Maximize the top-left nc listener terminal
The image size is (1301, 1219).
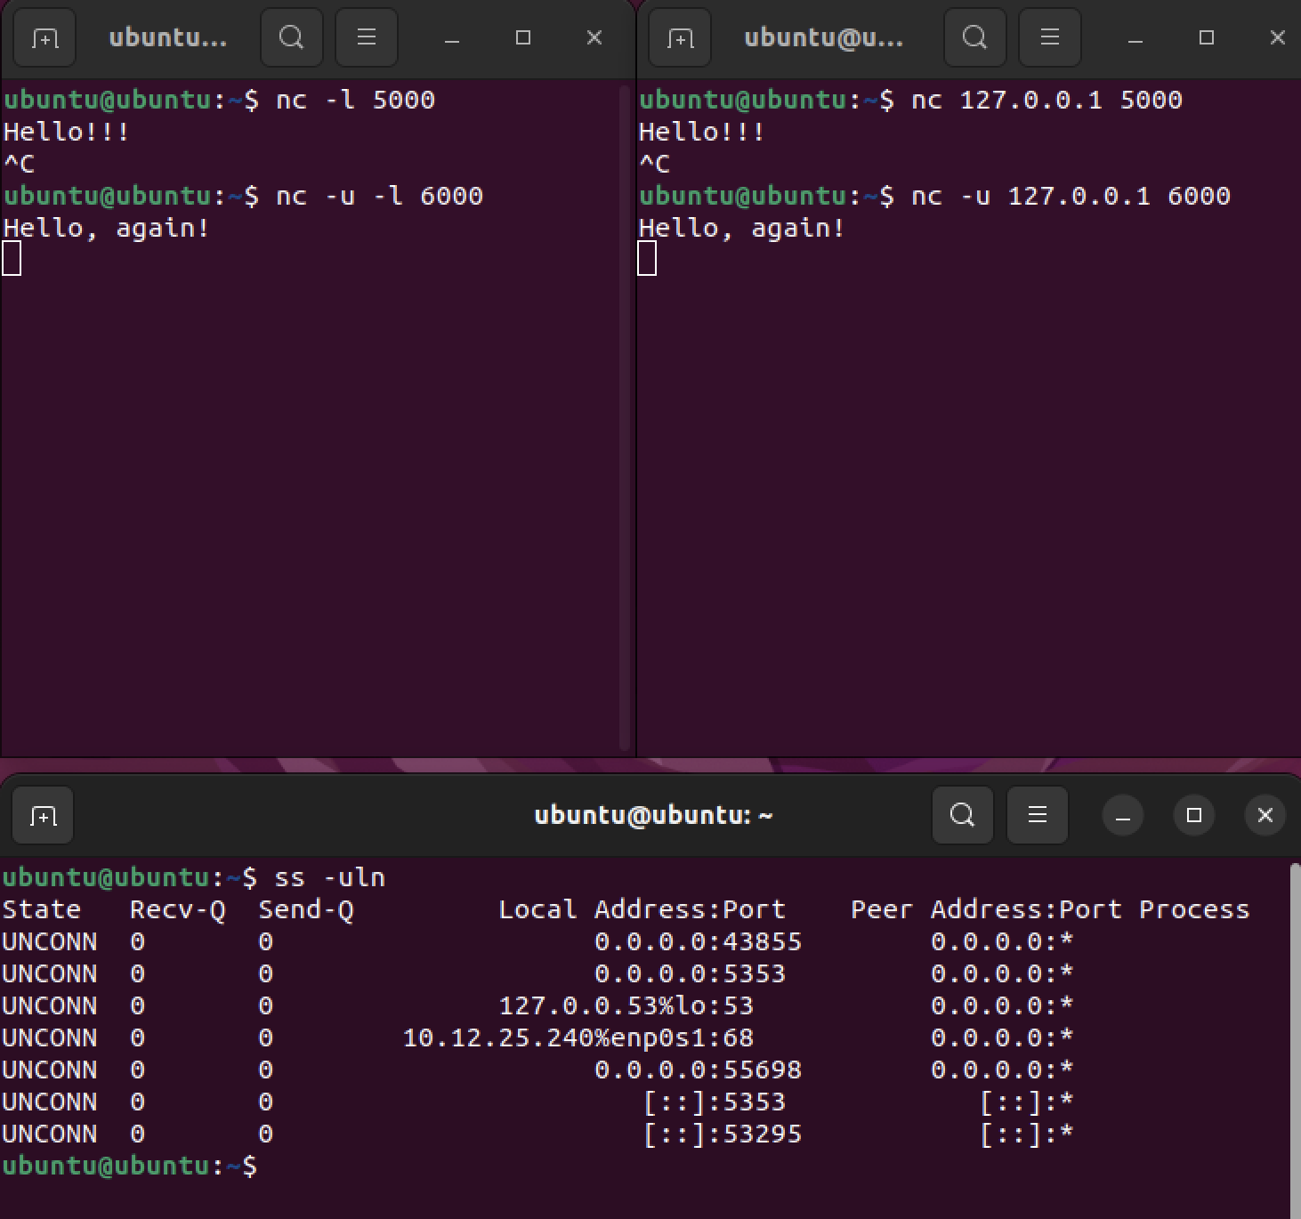[523, 37]
